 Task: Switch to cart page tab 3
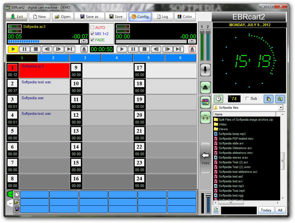pos(85,58)
